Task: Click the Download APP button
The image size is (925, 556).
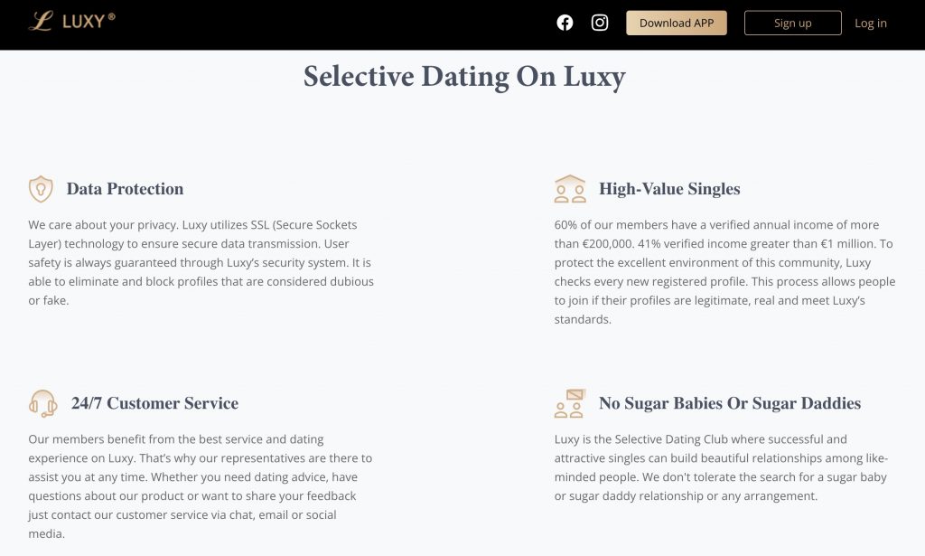Action: [x=676, y=23]
